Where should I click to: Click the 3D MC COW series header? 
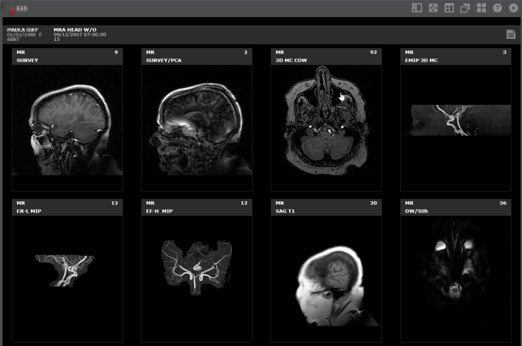click(x=291, y=60)
